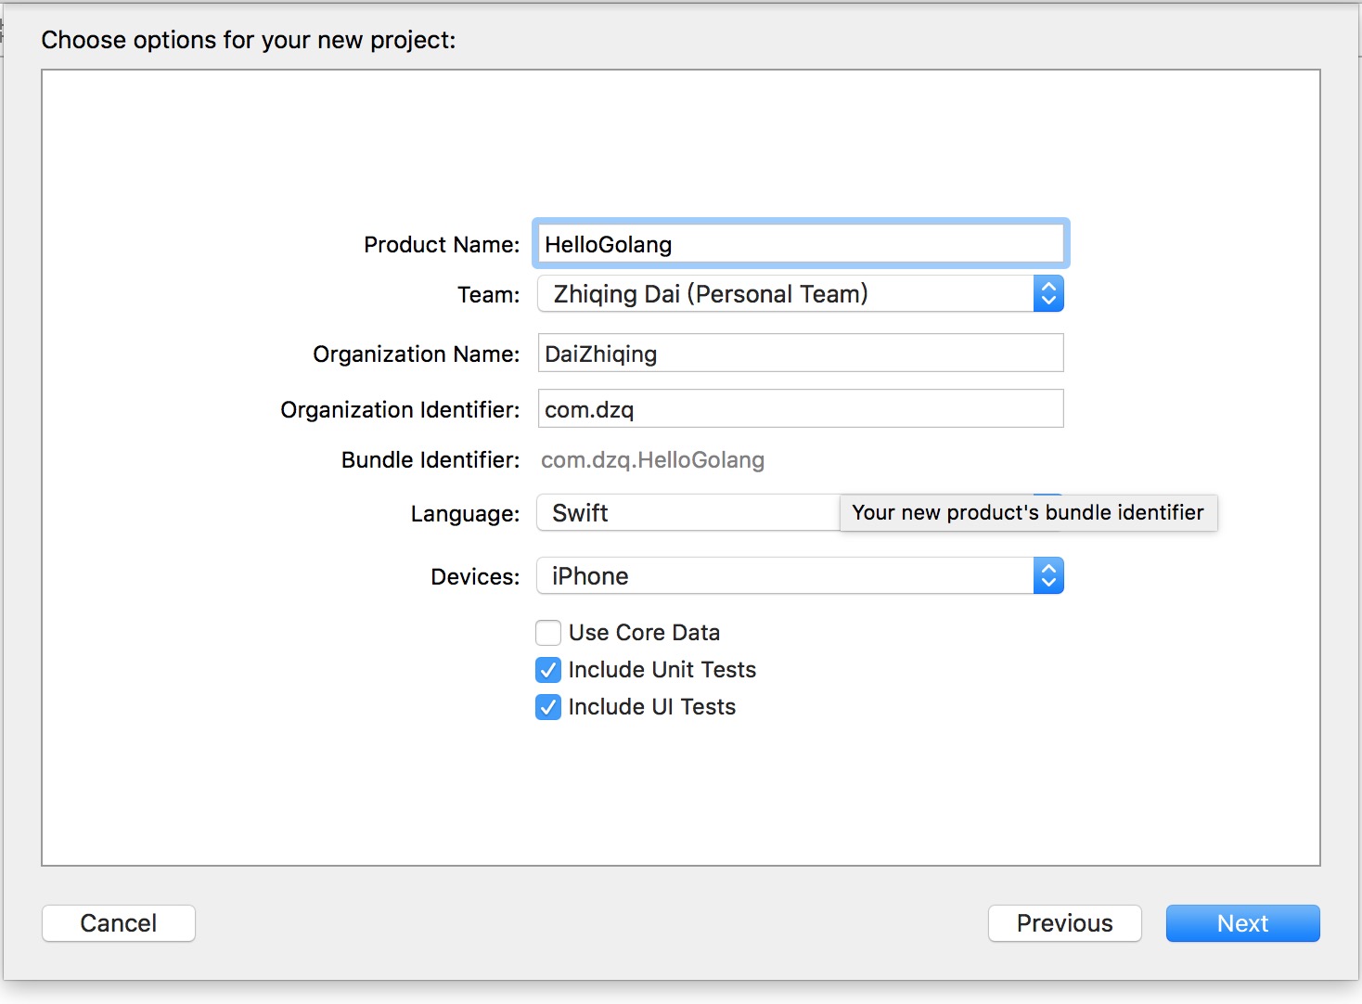Click the Cancel button
The width and height of the screenshot is (1362, 1004).
tap(119, 923)
